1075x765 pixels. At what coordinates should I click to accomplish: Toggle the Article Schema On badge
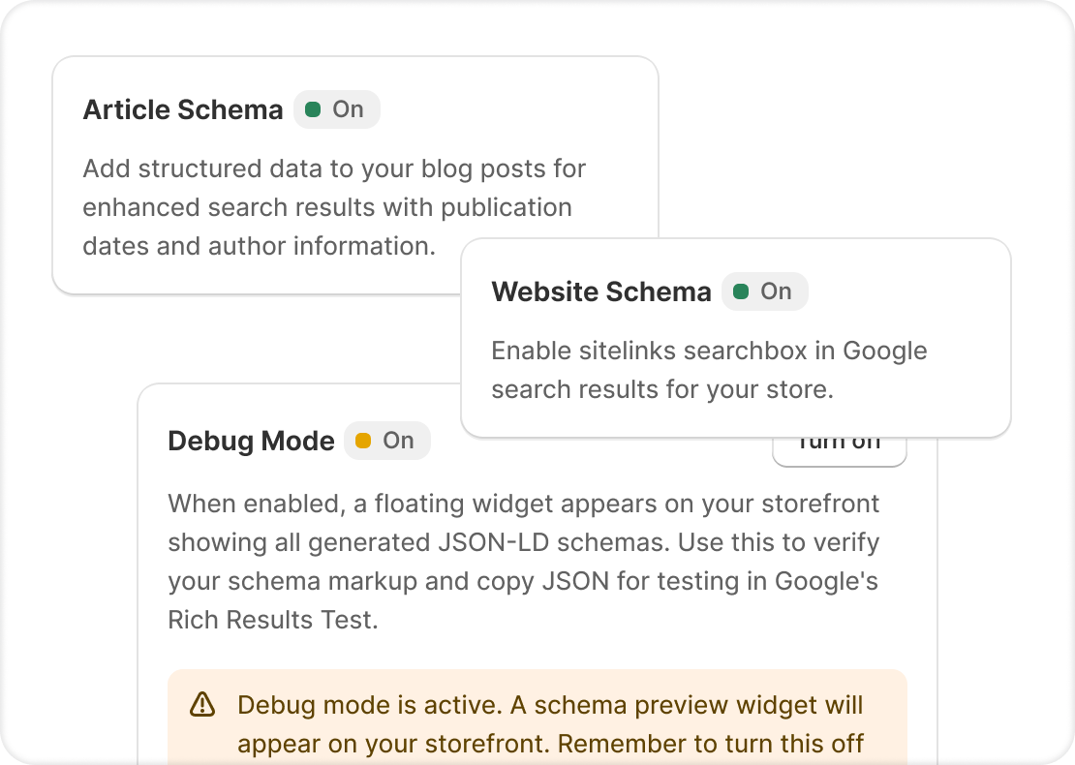[x=337, y=109]
